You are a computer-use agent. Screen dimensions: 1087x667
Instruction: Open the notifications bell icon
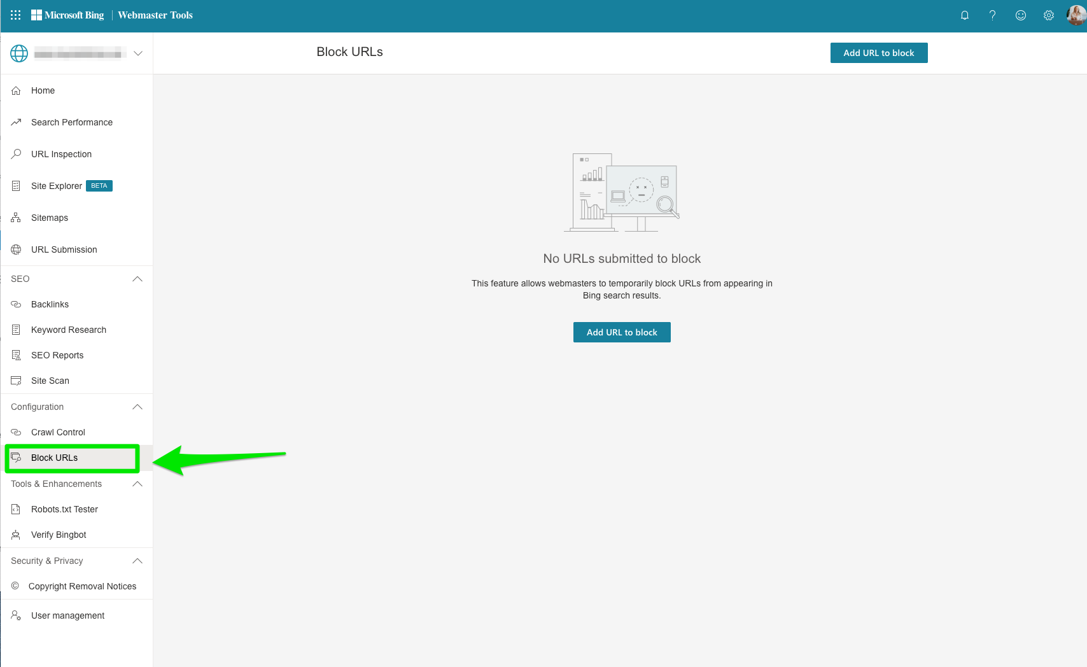click(965, 15)
